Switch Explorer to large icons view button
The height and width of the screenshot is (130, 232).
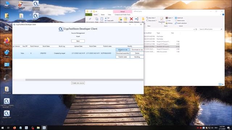(x=223, y=84)
